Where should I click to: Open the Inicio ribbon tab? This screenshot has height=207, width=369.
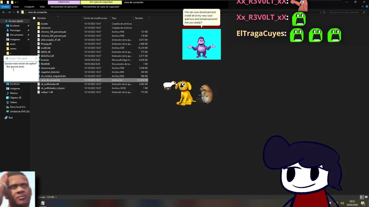[16, 7]
